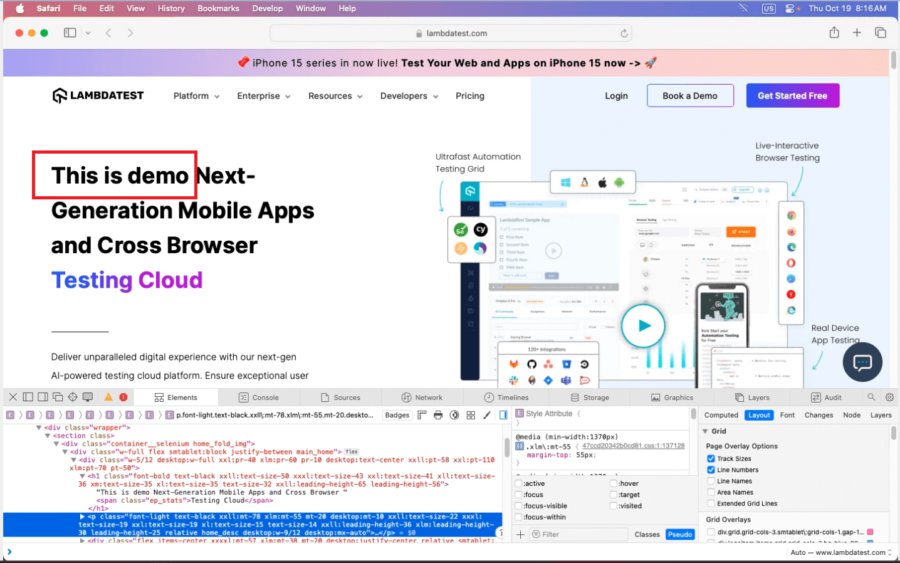Force the :focus-visible pseudo-class

click(x=519, y=506)
